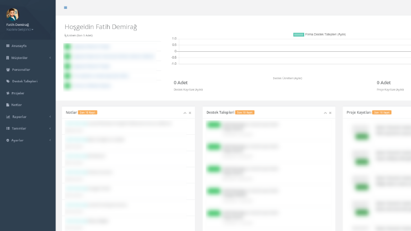Click the Anasayfa grid icon
Viewport: 411px width, 231px height.
(8, 46)
